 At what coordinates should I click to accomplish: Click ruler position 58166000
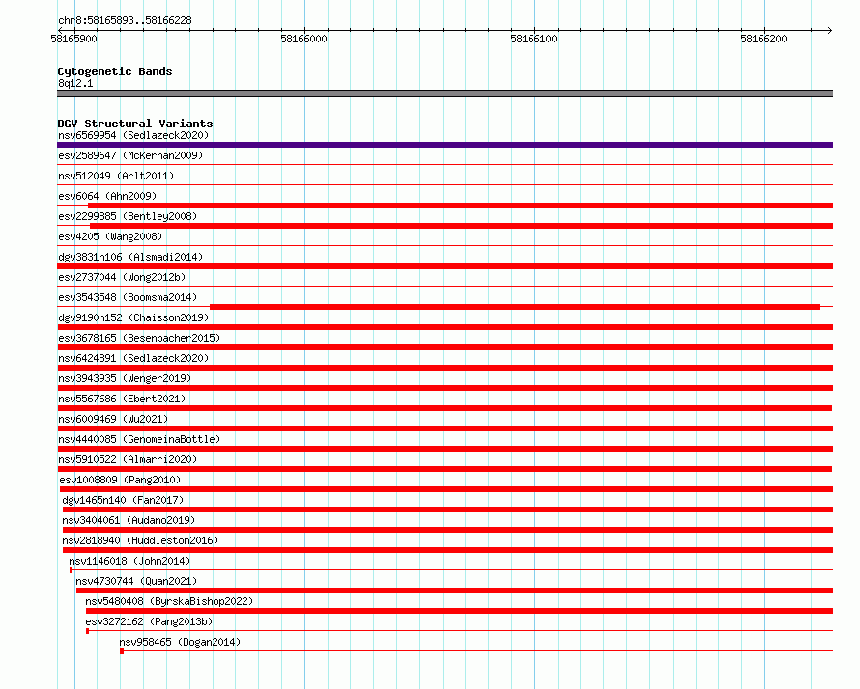tap(303, 39)
